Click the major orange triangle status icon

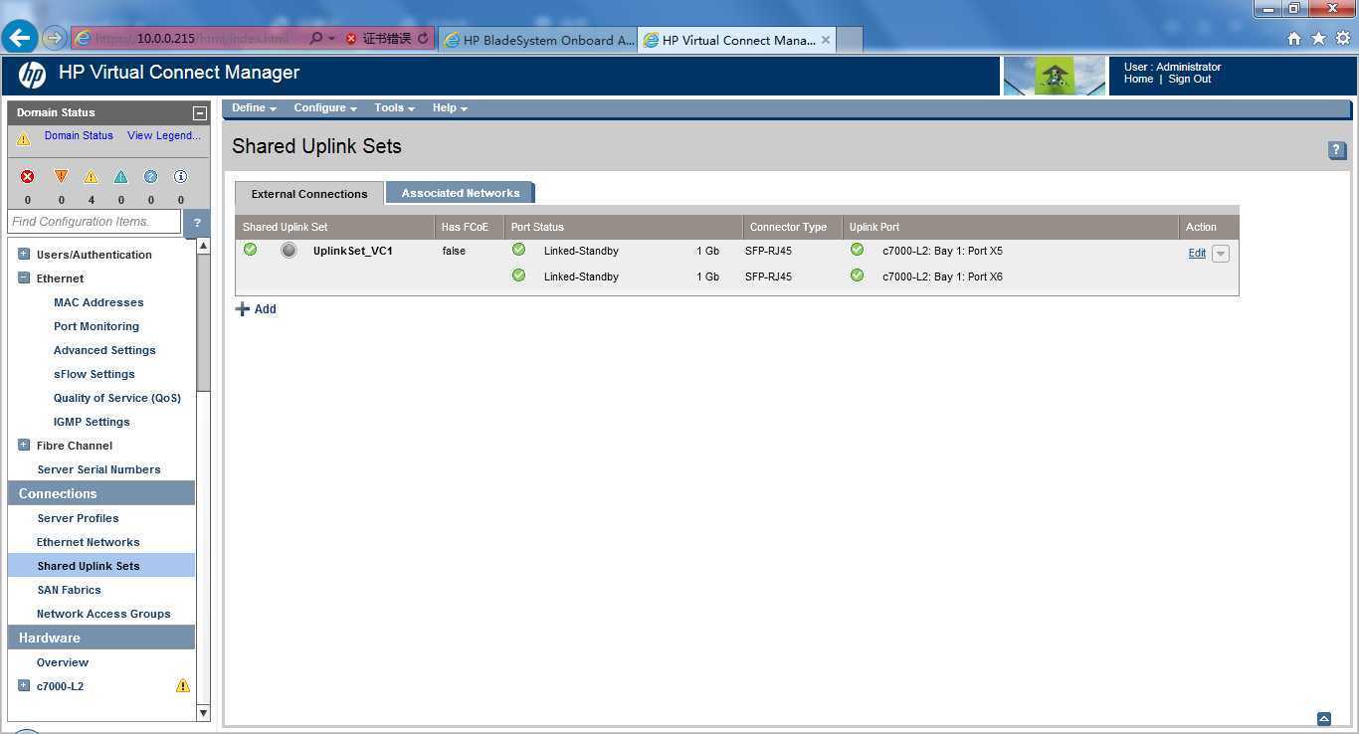pyautogui.click(x=61, y=176)
